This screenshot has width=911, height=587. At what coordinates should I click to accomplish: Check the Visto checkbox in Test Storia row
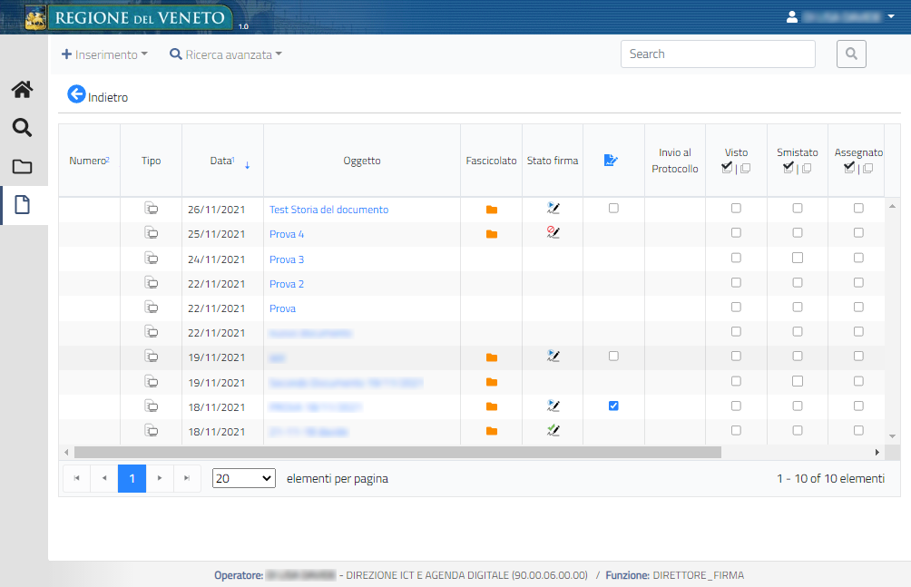pos(736,208)
